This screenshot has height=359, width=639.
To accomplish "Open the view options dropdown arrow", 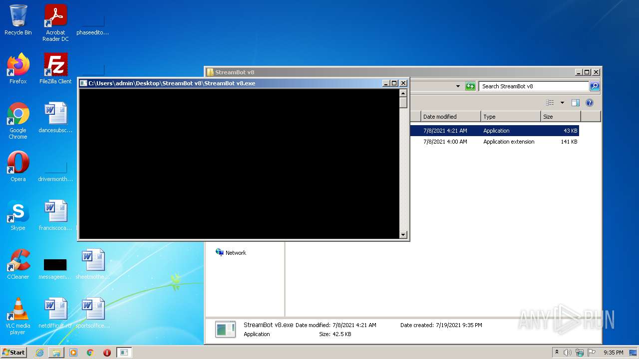I will point(562,103).
